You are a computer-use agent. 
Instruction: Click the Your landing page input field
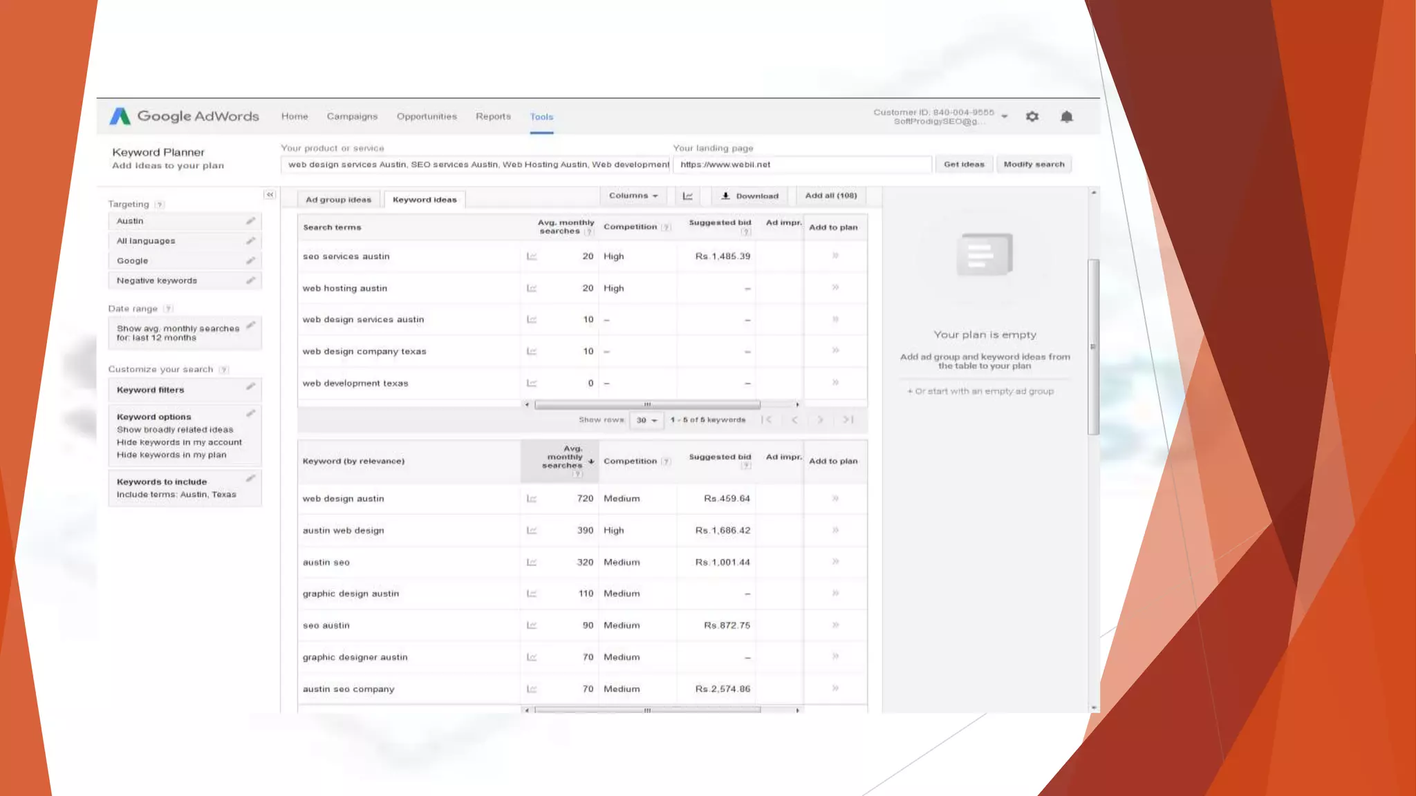click(x=802, y=164)
